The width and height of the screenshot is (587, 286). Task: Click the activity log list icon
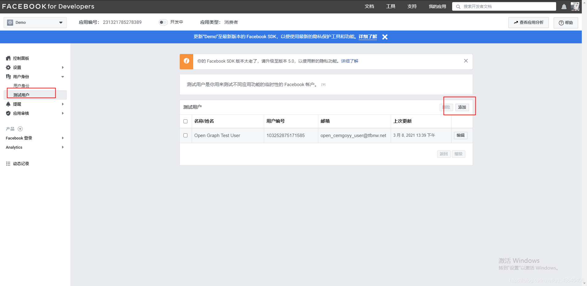pyautogui.click(x=8, y=164)
